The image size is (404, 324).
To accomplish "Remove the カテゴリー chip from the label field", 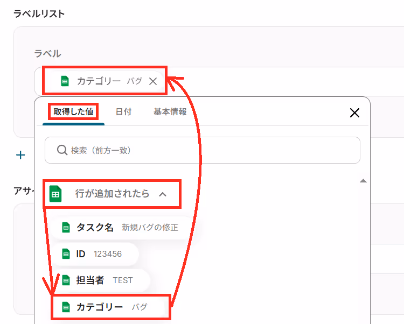I will pos(153,81).
